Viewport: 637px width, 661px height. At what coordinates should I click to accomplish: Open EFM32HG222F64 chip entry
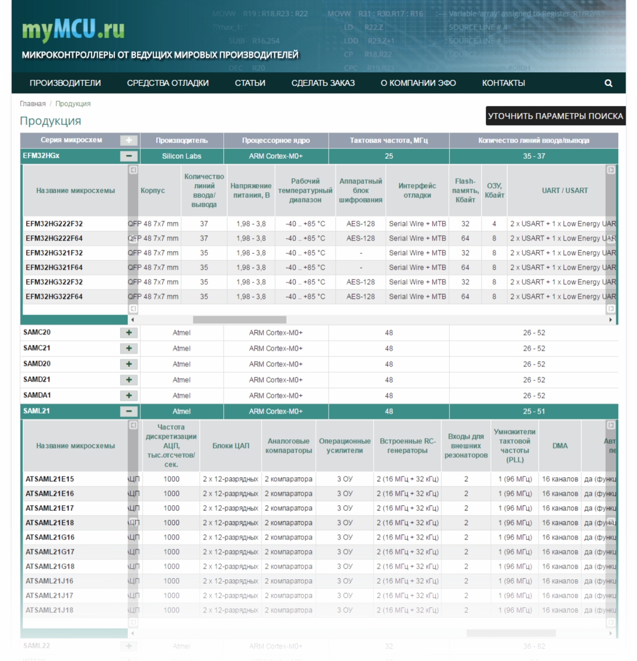[x=54, y=238]
